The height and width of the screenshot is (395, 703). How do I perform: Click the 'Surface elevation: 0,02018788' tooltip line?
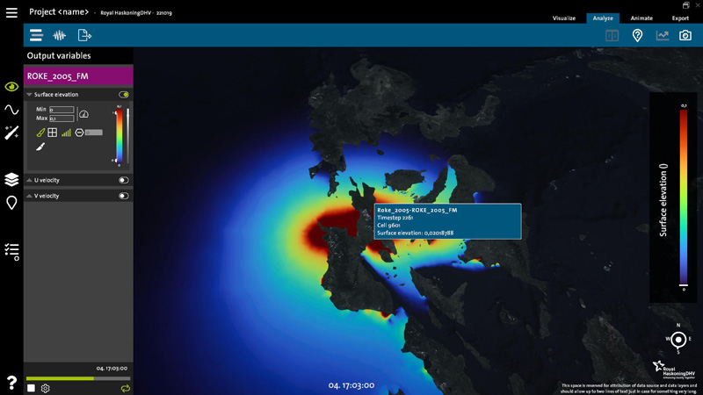[415, 233]
